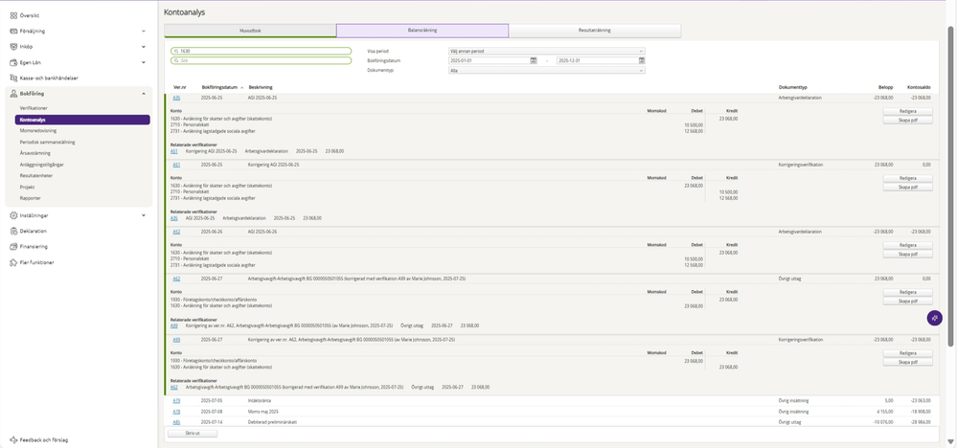Open Projekt in the sidebar
The height and width of the screenshot is (448, 957).
28,187
